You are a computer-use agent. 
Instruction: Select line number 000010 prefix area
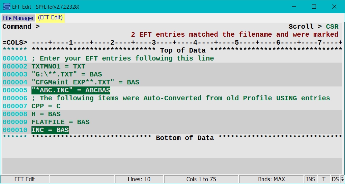point(15,130)
